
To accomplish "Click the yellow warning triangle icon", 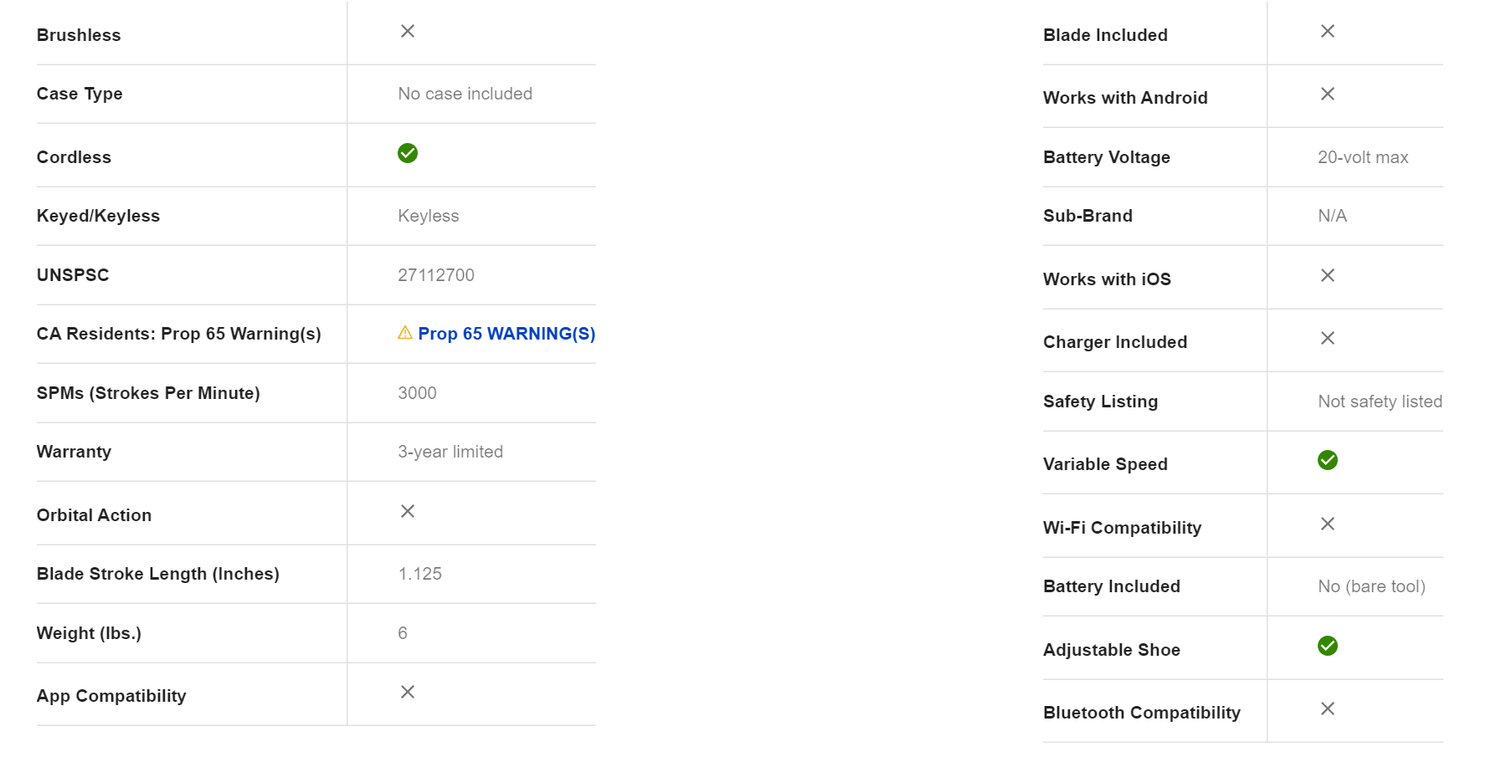I will pyautogui.click(x=405, y=333).
